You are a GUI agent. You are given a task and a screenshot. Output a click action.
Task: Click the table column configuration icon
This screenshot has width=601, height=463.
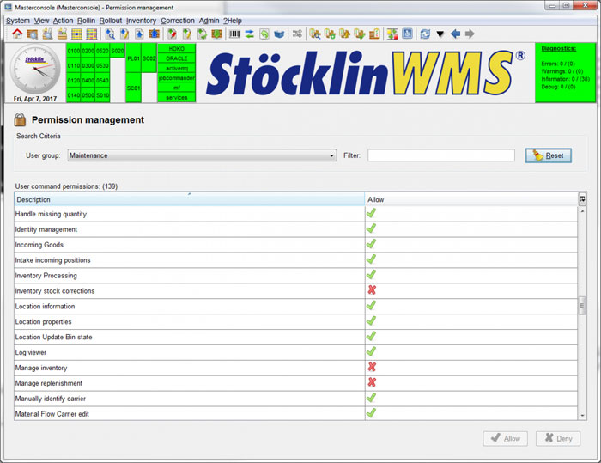[583, 199]
